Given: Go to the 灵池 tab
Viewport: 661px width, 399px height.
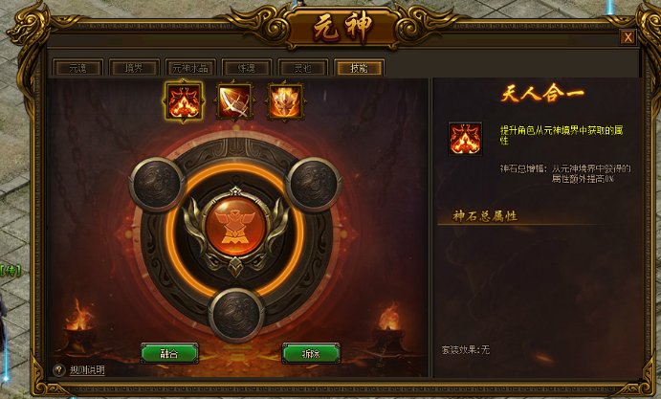Looking at the screenshot, I should click(x=302, y=68).
